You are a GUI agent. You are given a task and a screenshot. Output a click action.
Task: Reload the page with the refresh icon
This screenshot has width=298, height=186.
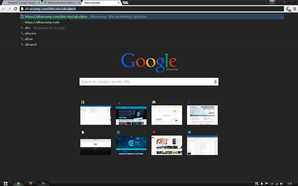pos(16,9)
